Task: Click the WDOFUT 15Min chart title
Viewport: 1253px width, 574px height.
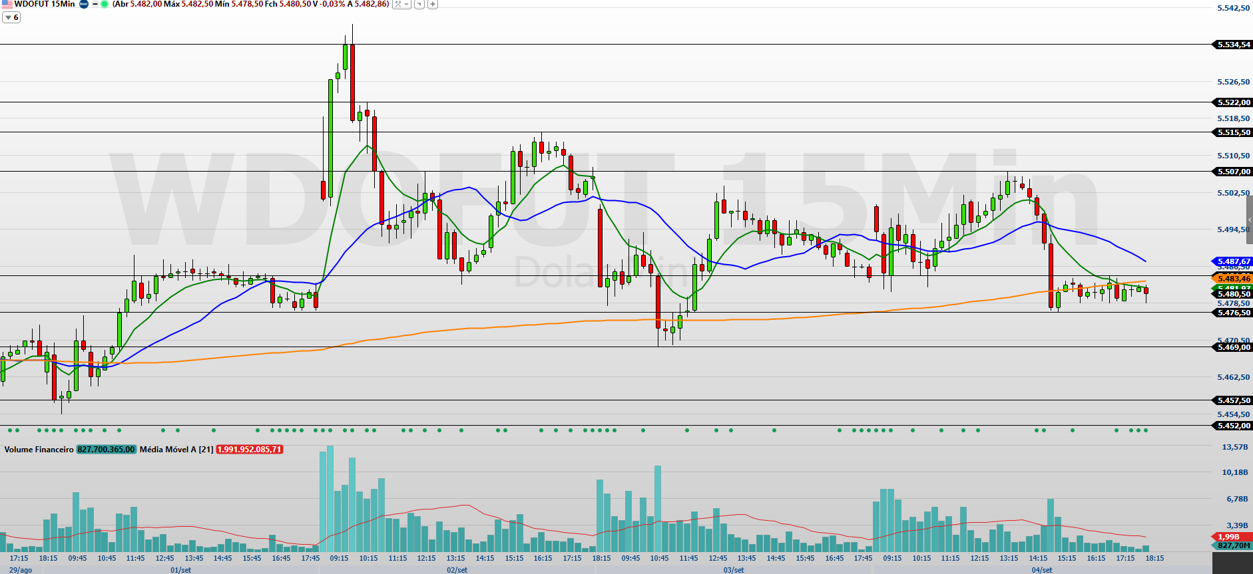Action: point(44,4)
